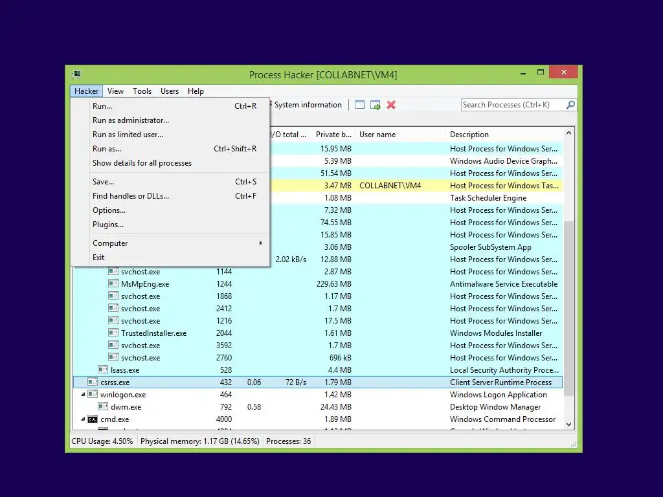Click the TrustedInstaller.exe process icon

(x=113, y=333)
